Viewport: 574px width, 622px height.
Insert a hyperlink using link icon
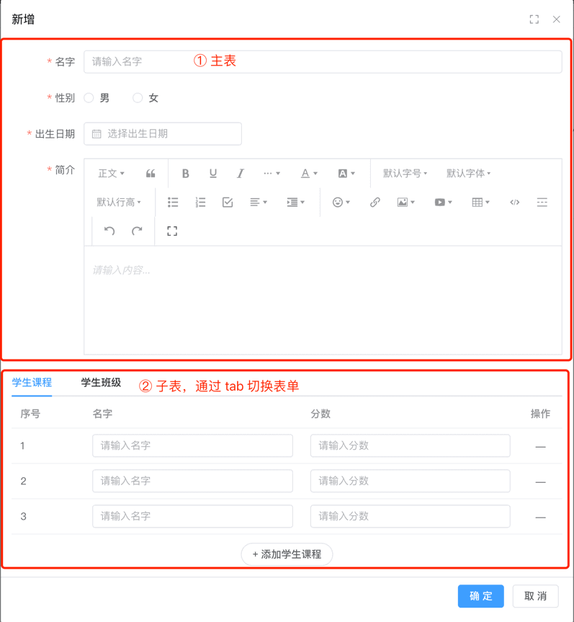click(375, 203)
